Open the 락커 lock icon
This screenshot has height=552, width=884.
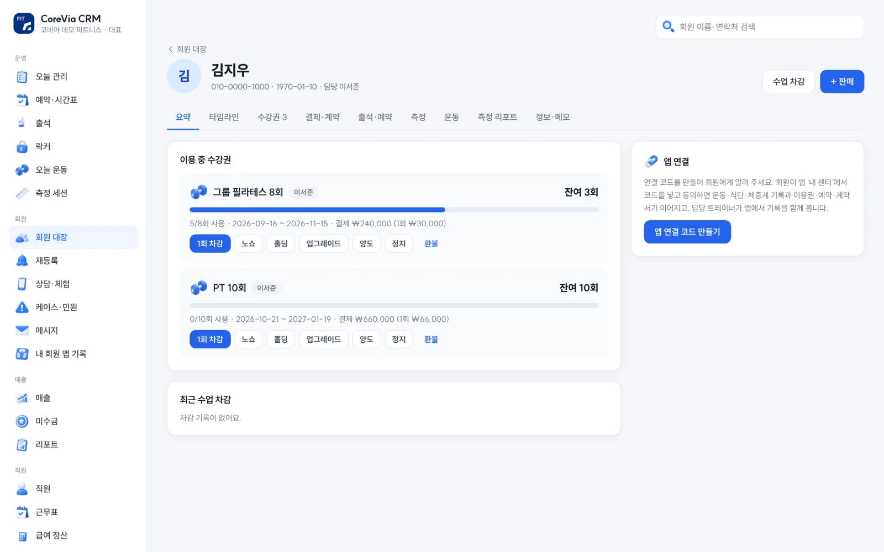coord(22,146)
